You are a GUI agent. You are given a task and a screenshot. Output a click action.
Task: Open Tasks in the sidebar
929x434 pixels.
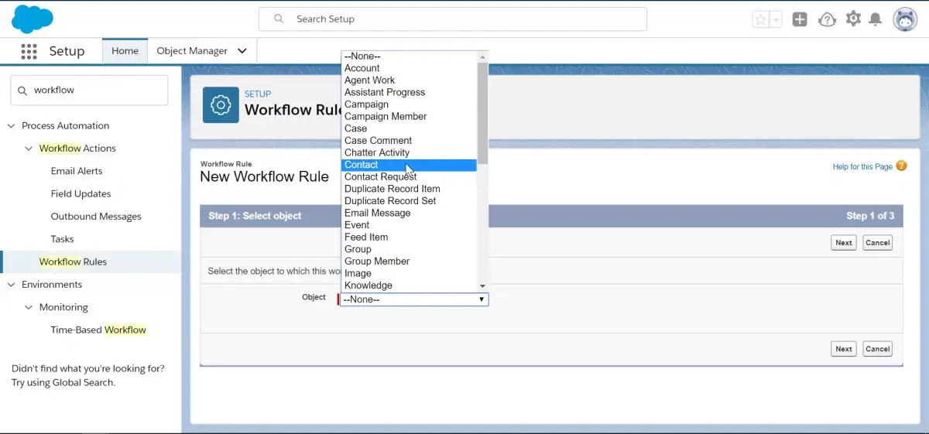click(63, 239)
